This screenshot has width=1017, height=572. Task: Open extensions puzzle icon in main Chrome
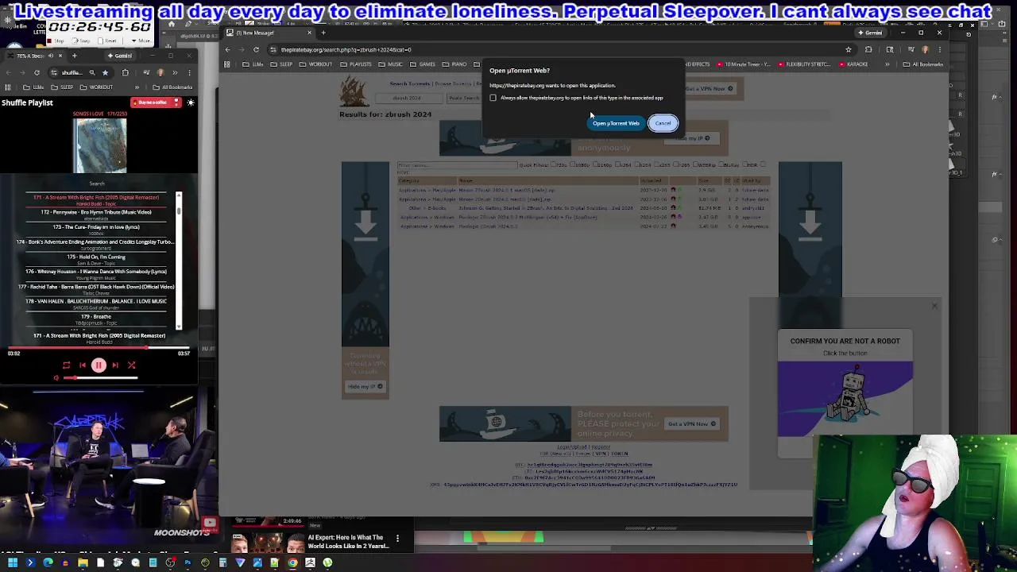868,49
